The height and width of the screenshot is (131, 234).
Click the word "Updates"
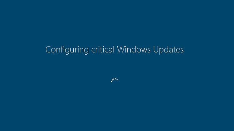click(168, 50)
